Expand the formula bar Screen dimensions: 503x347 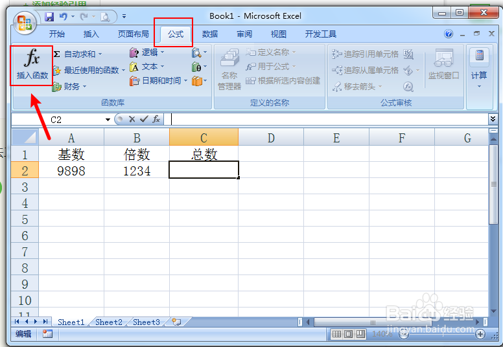coord(493,119)
